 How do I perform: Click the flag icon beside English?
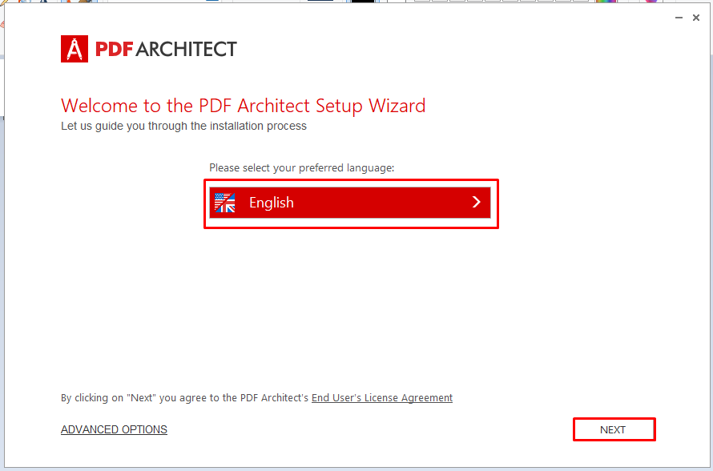click(x=224, y=203)
